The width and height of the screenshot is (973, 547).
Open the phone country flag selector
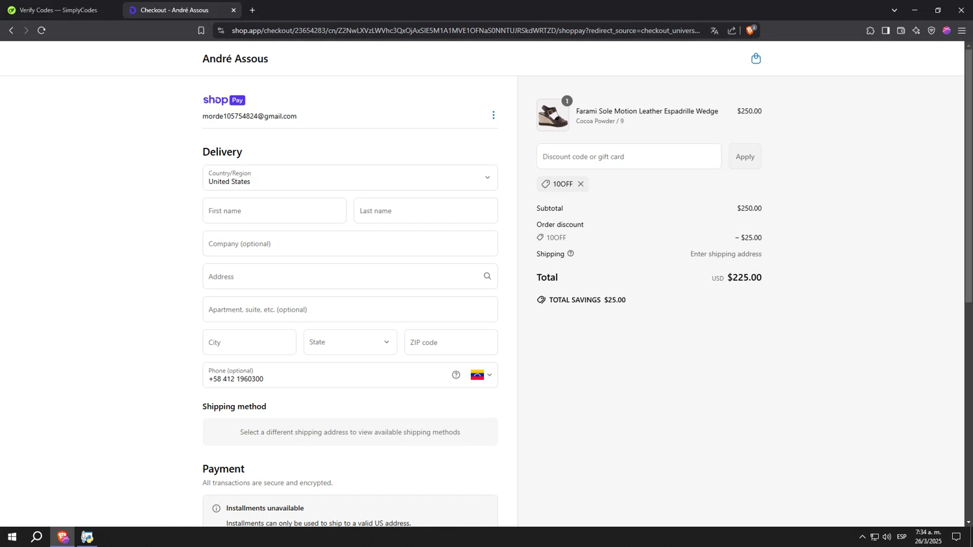(x=481, y=375)
